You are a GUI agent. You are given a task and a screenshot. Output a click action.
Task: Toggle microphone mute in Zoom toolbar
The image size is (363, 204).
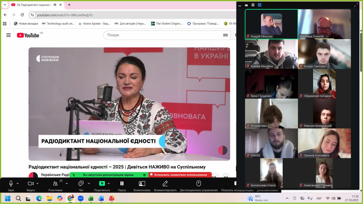[x=11, y=183]
